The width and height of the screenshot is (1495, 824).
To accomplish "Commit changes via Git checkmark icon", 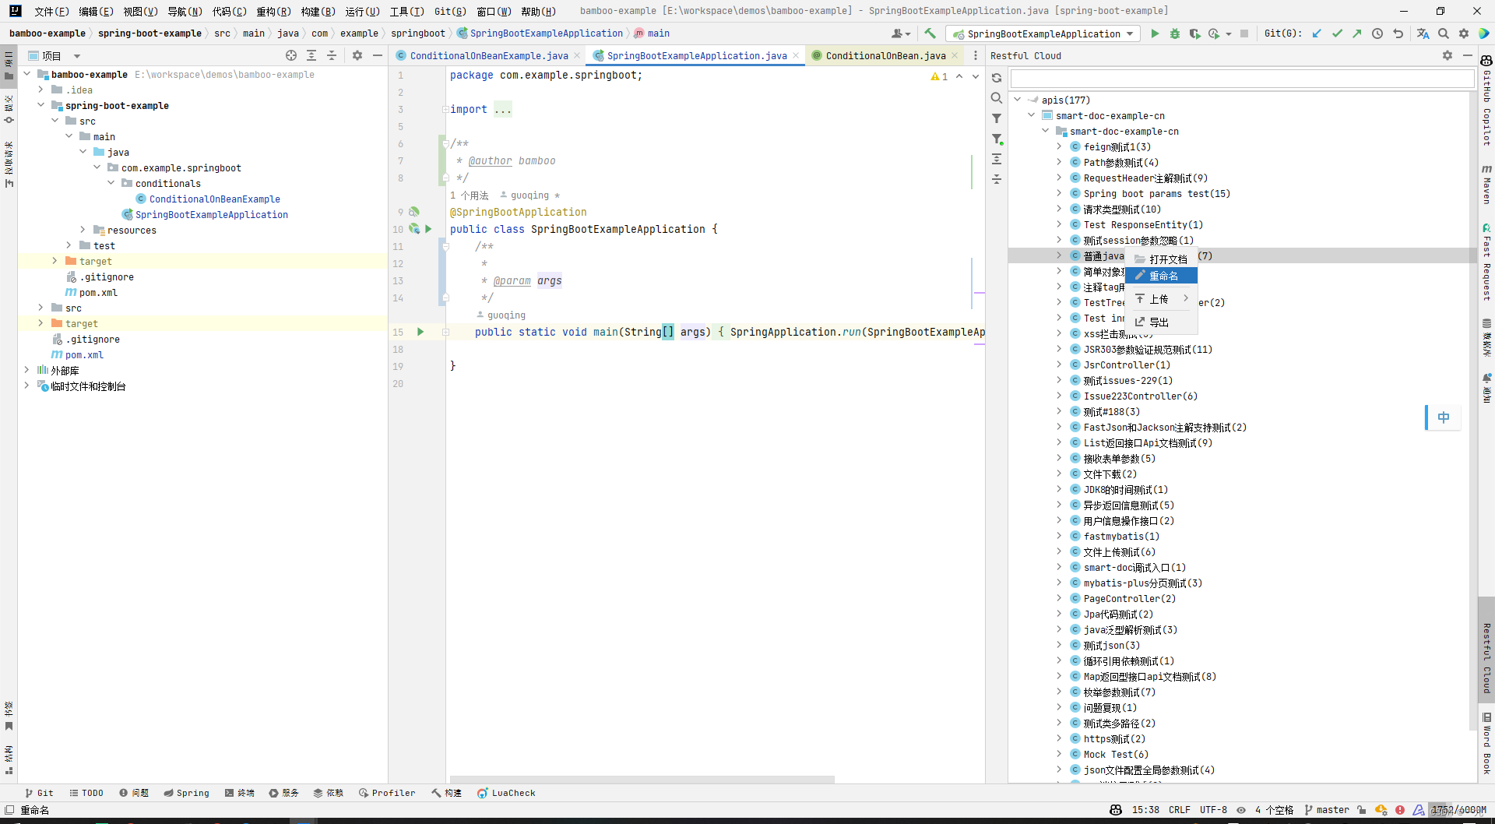I will coord(1337,33).
